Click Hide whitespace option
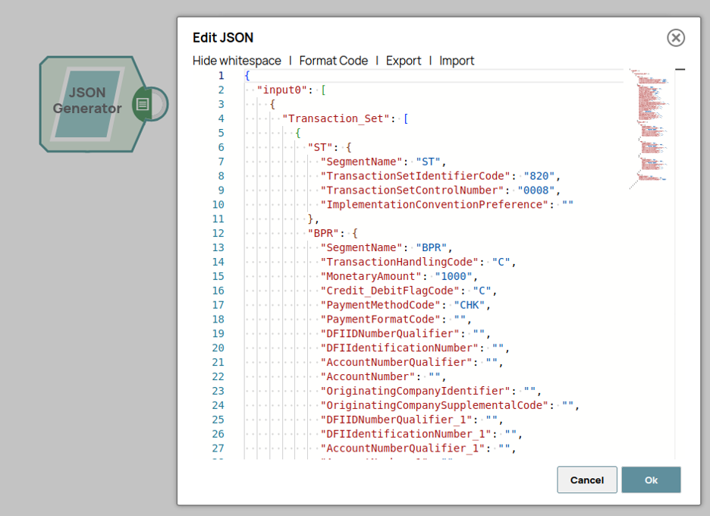 point(237,61)
